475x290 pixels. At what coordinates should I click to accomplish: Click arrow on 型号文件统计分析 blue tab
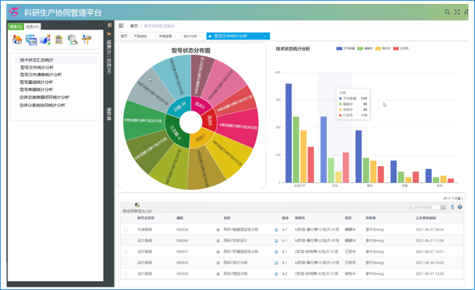(265, 37)
